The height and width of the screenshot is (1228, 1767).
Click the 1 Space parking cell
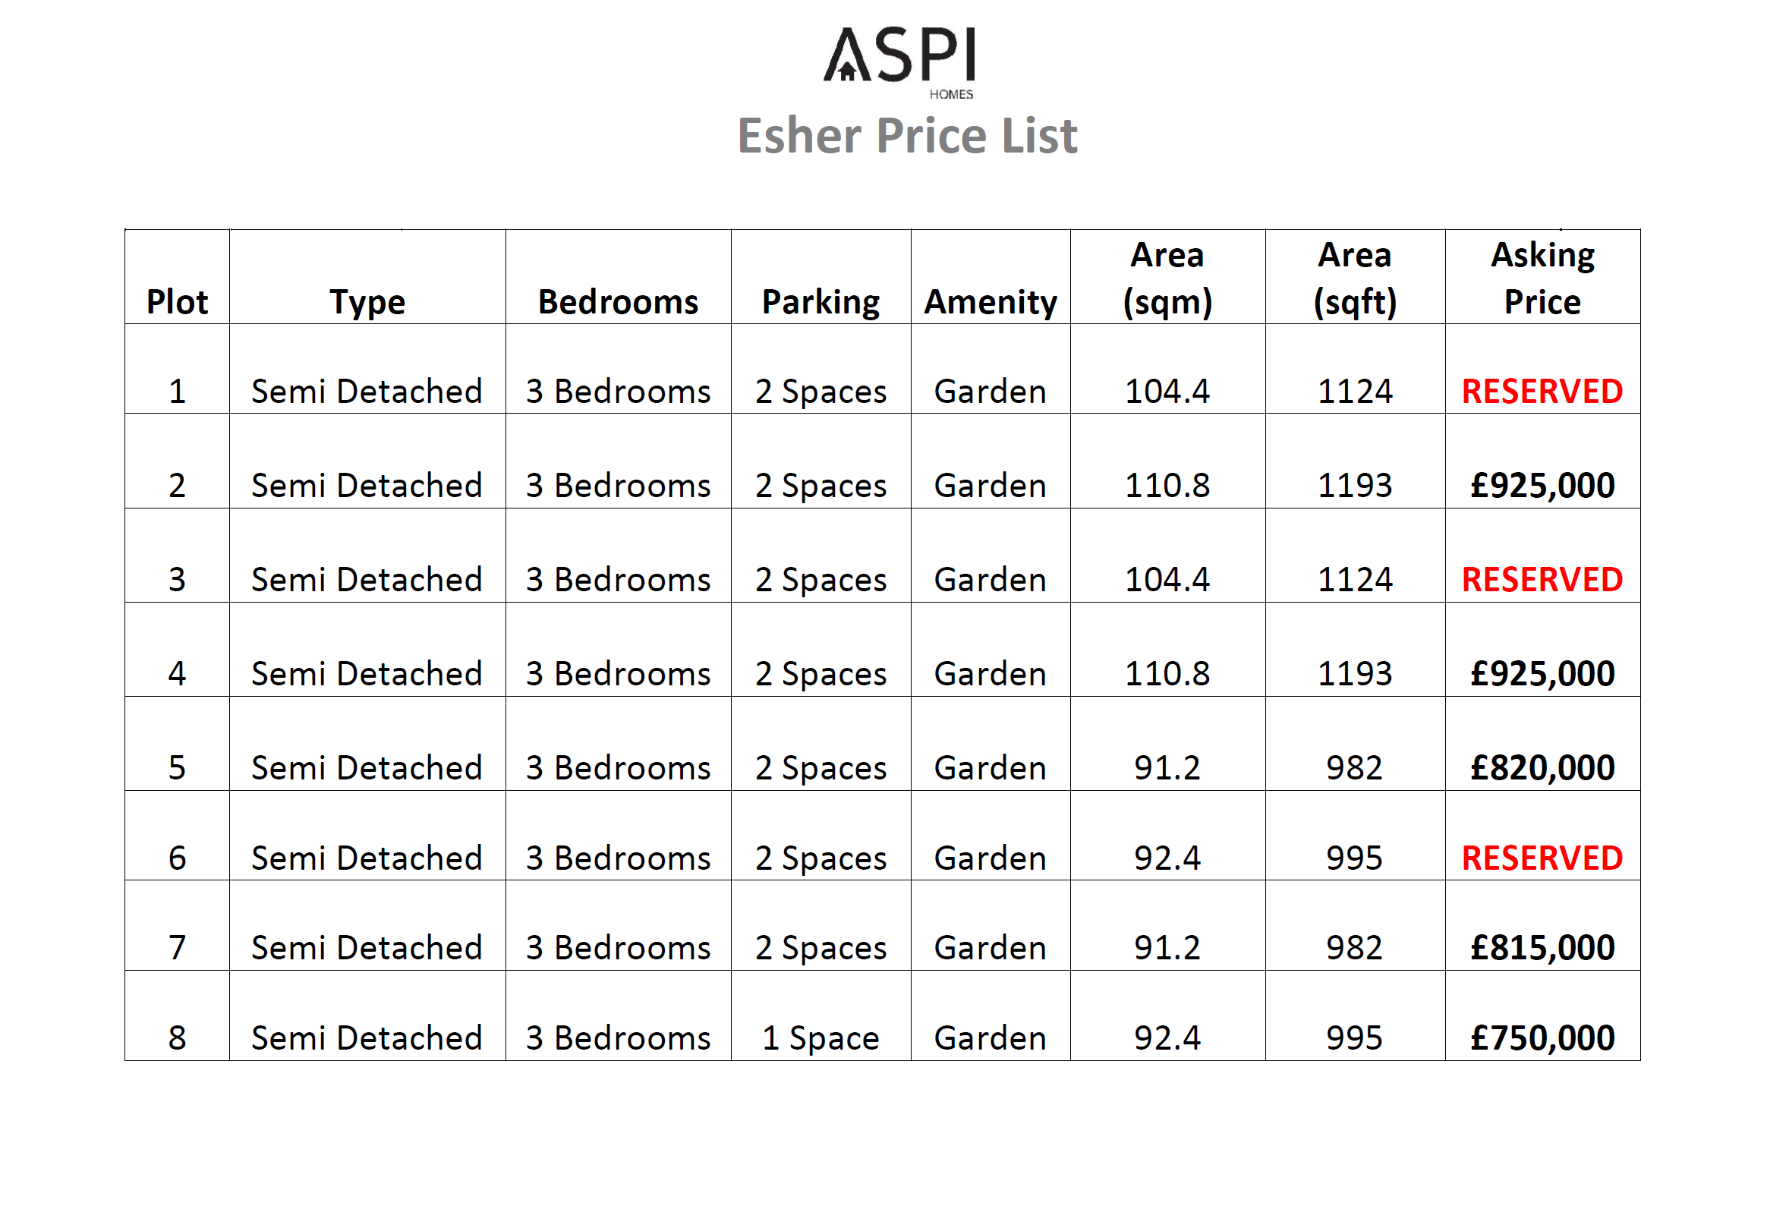[x=820, y=1038]
